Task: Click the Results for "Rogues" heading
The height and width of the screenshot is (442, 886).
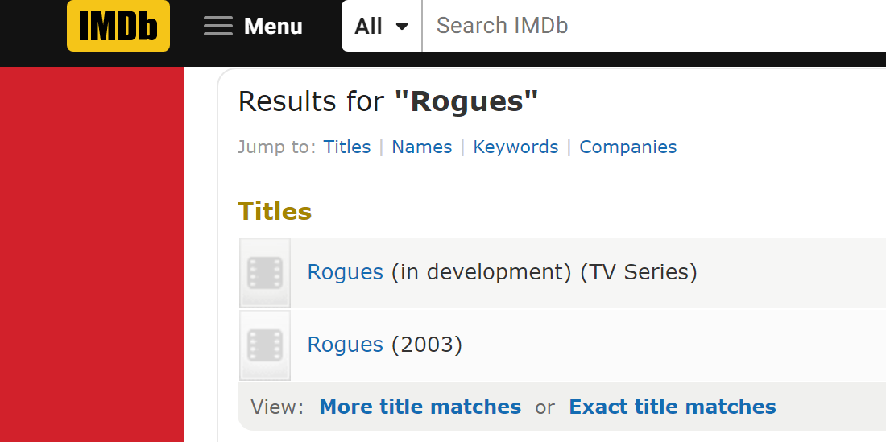Action: [x=388, y=101]
